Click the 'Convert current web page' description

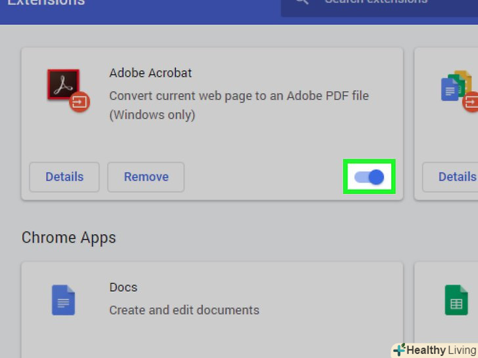pos(239,106)
